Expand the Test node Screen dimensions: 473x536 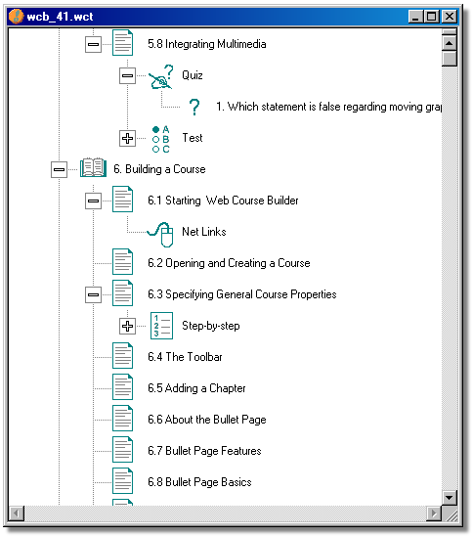tap(127, 139)
